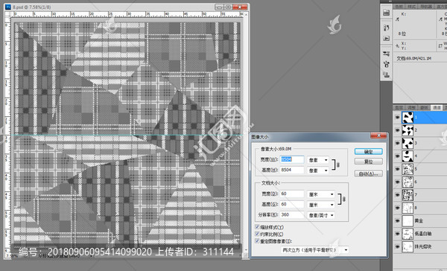Click the pixel dimensions chain link icon
This screenshot has width=447, height=271.
(338, 165)
